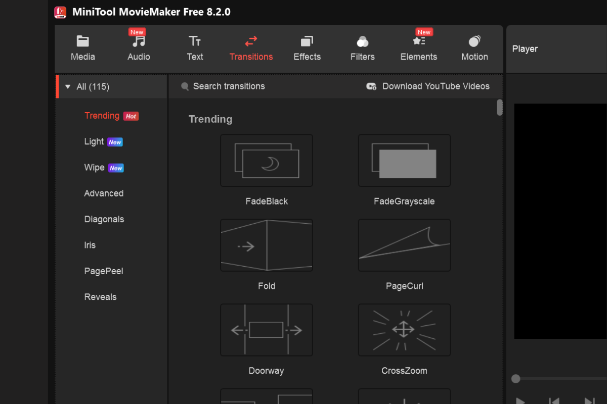Viewport: 607px width, 404px height.
Task: Select the FadeBlack transition thumbnail
Action: [x=267, y=161]
